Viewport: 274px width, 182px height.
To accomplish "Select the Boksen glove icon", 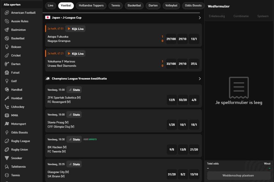I will tap(7, 47).
